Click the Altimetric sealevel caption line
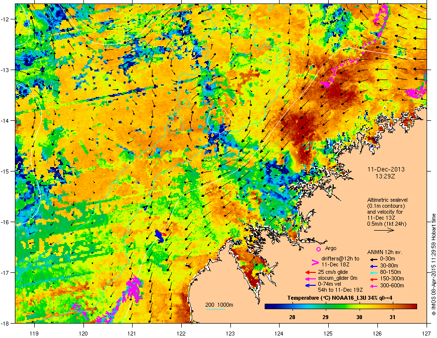 point(387,200)
